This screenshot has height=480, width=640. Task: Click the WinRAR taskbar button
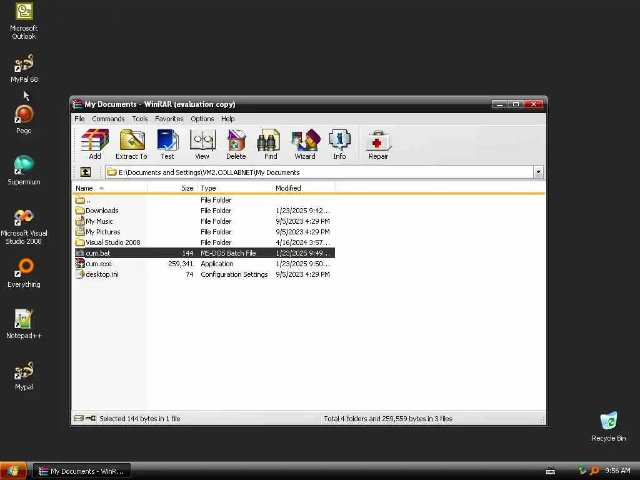click(82, 471)
